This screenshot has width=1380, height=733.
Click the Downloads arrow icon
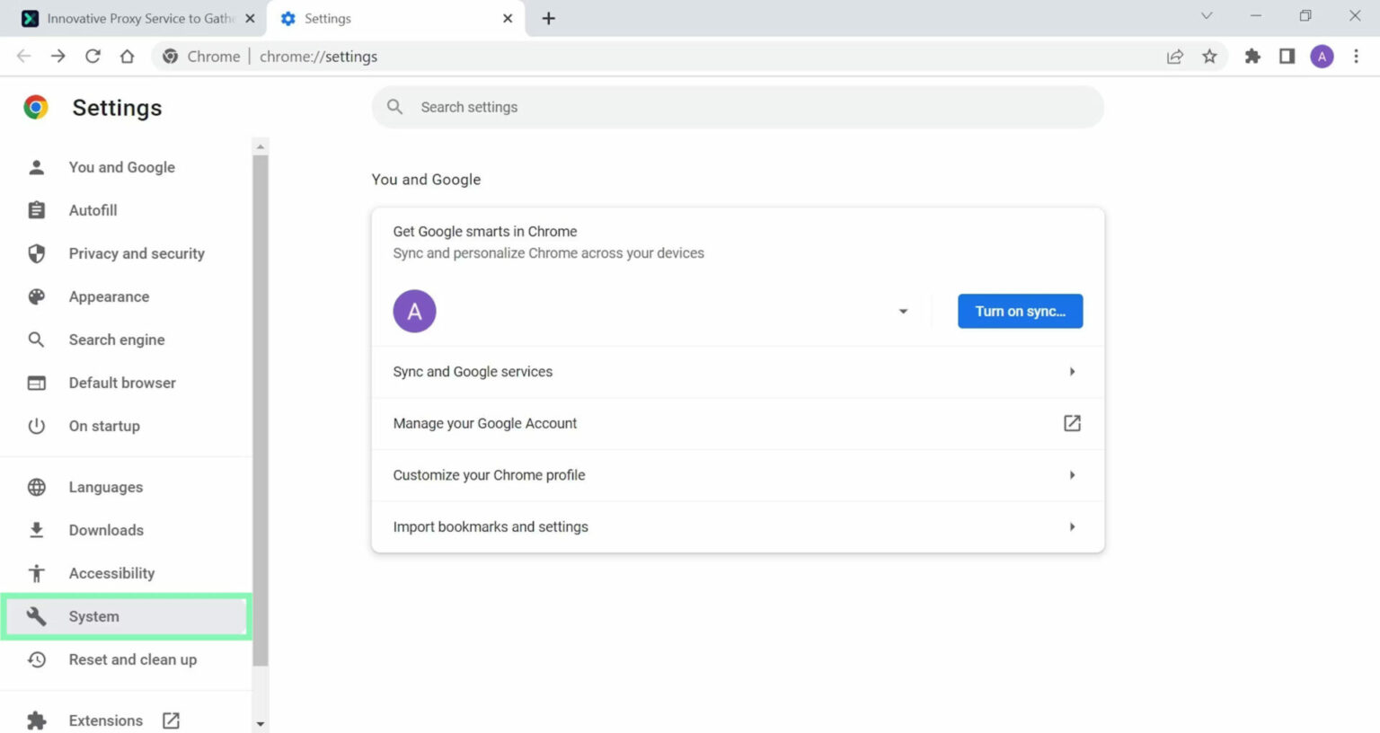[x=36, y=530]
